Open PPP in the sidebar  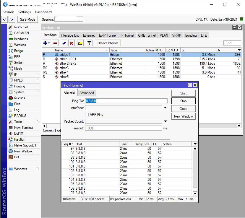pos(17,57)
